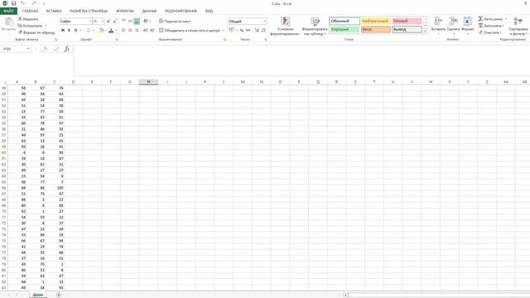Align cell text right
This screenshot has height=298, width=530.
(137, 31)
